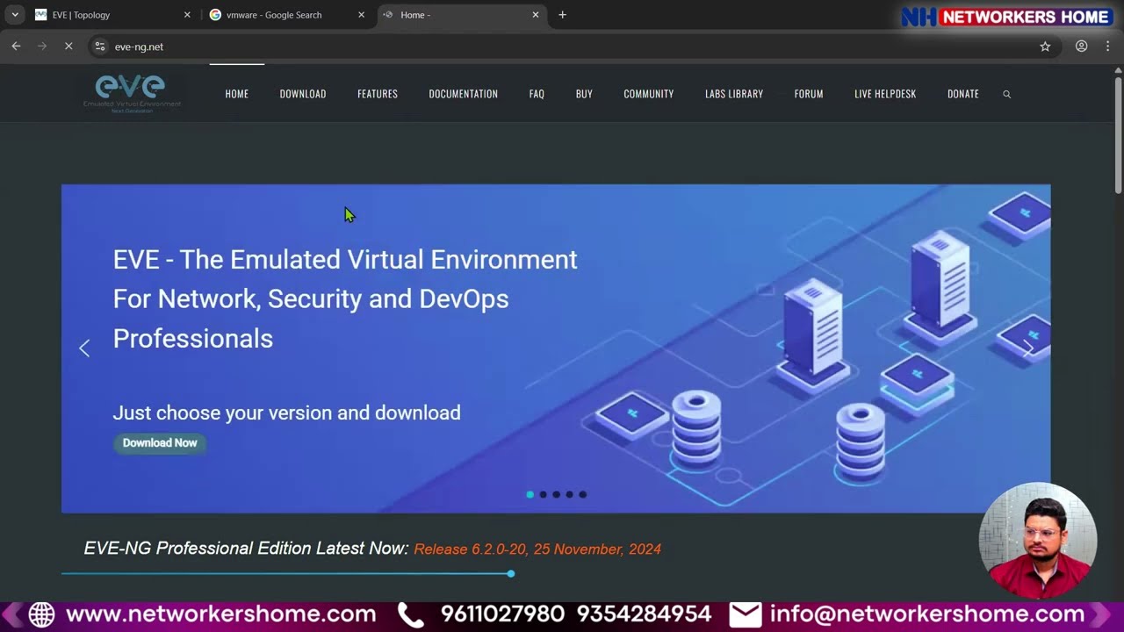Go to next slide in the banner
Image resolution: width=1124 pixels, height=632 pixels.
[x=1027, y=348]
